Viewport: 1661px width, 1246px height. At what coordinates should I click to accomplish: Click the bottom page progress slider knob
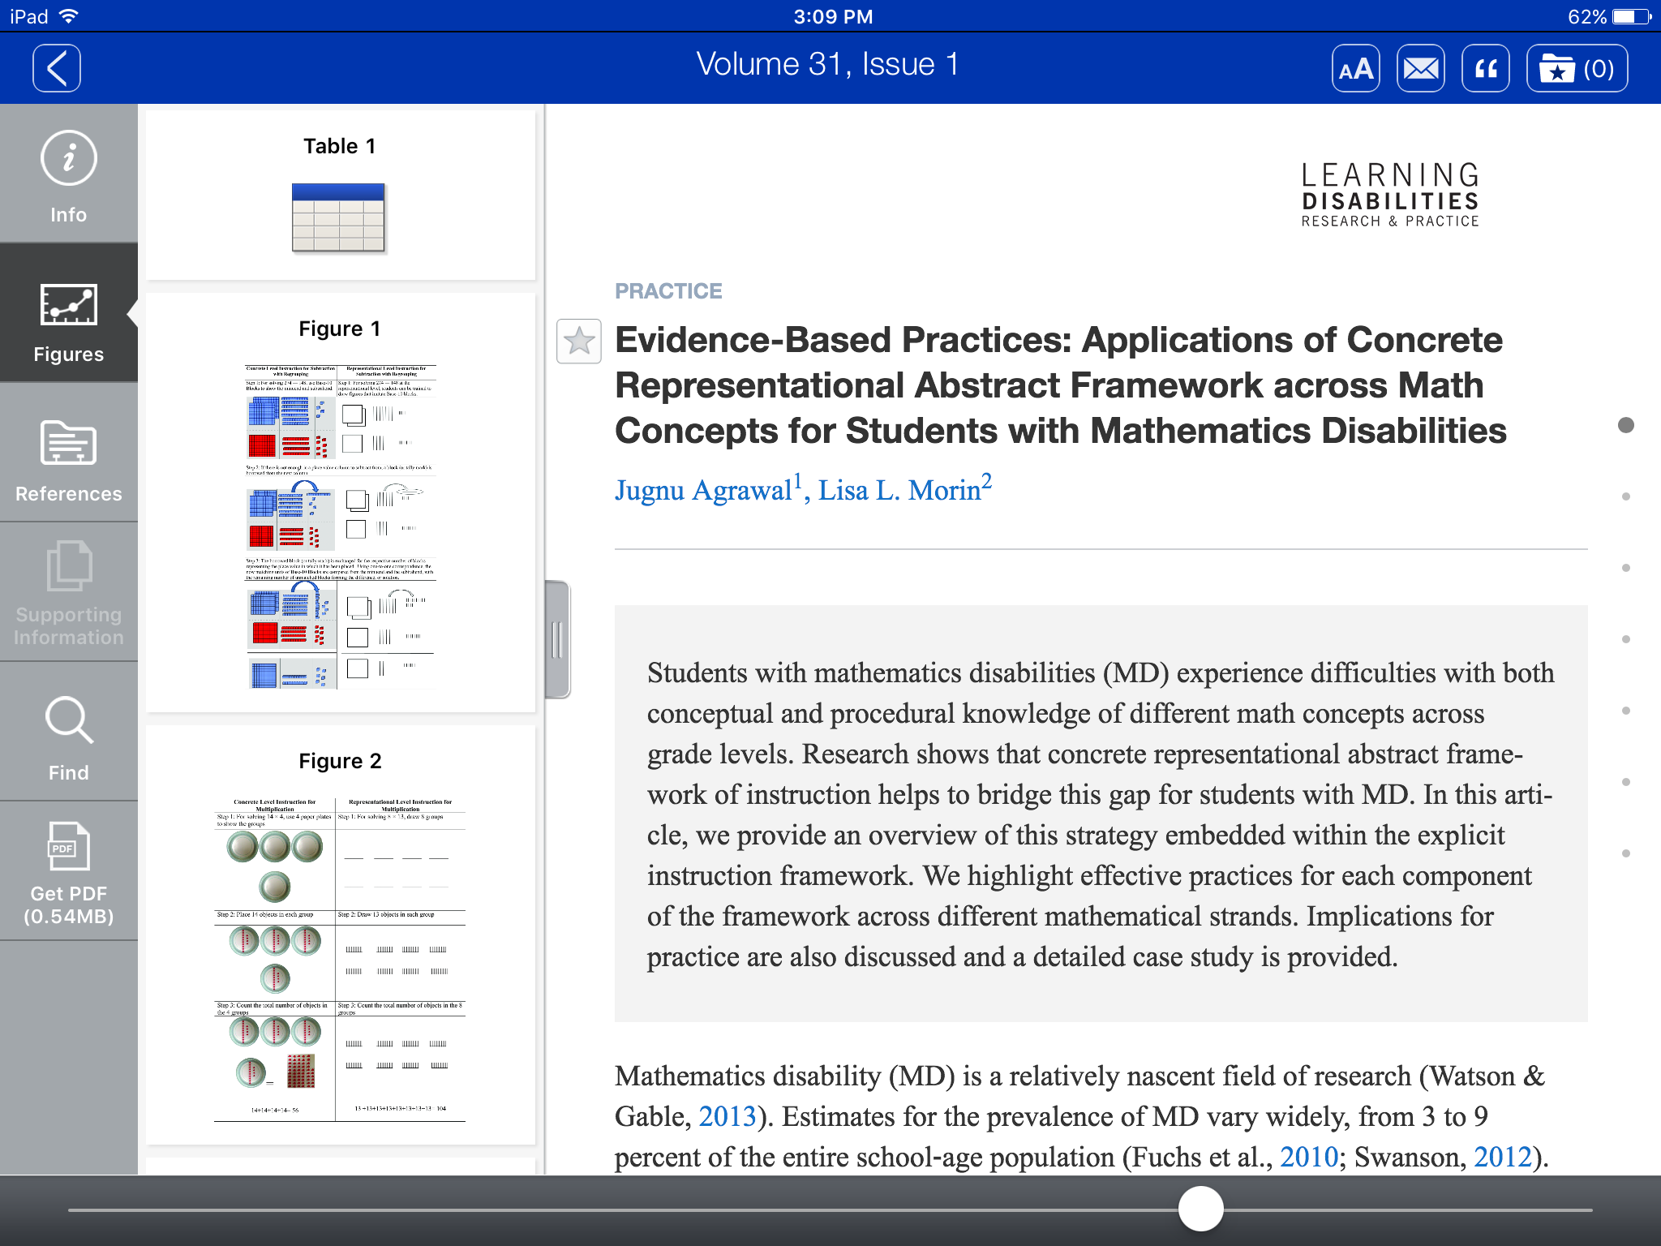[1200, 1209]
